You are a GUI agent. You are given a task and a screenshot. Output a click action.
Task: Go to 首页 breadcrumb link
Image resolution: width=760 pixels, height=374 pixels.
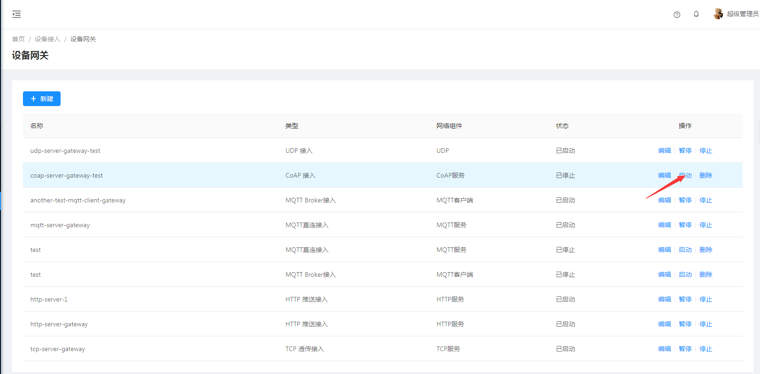click(18, 39)
